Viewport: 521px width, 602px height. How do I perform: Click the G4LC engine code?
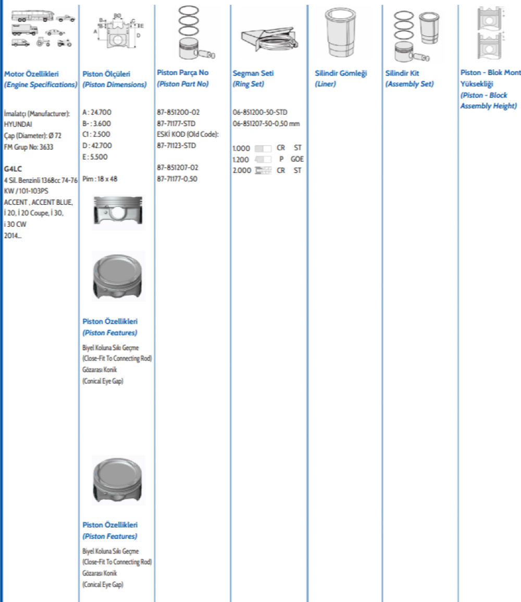(13, 169)
